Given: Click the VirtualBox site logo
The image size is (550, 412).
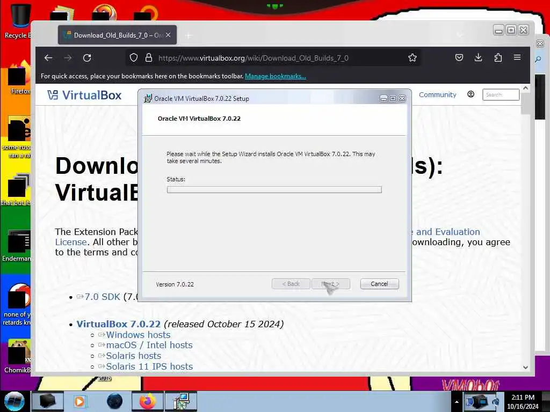Looking at the screenshot, I should 84,95.
